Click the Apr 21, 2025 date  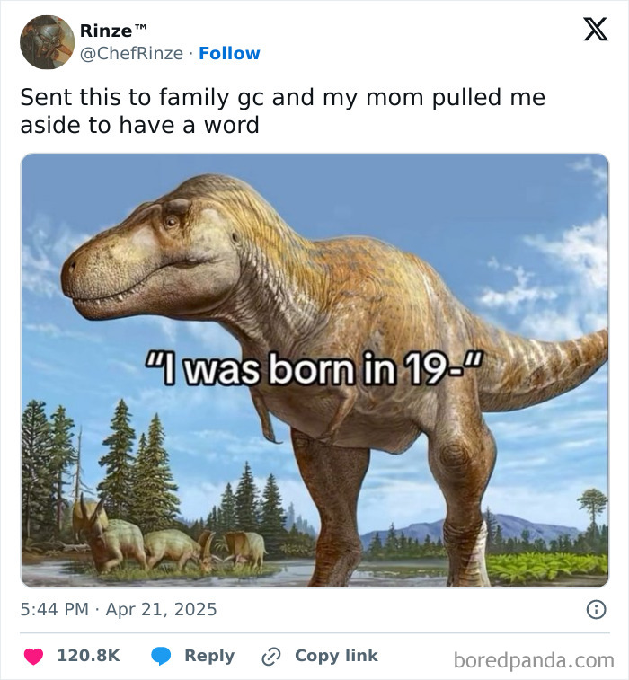[164, 609]
